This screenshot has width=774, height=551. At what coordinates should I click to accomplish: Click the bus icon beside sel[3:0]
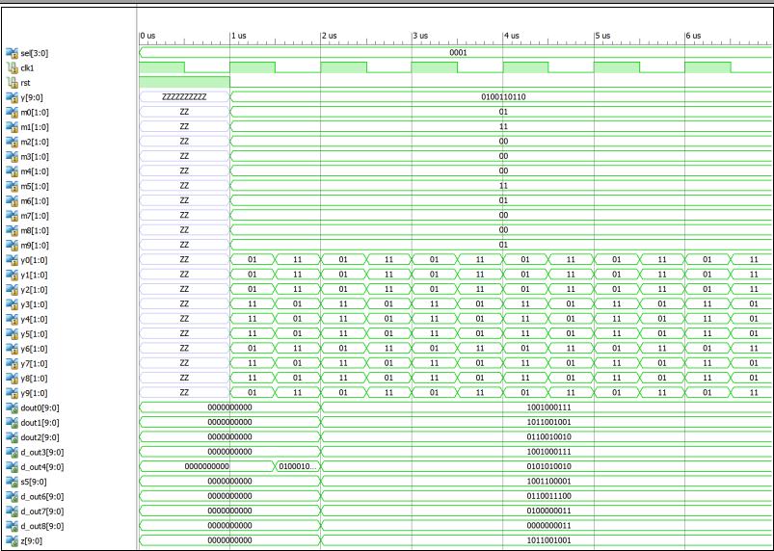tap(12, 53)
